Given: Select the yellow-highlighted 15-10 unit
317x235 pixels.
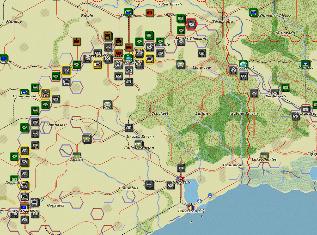Looking at the screenshot, I should (x=139, y=53).
